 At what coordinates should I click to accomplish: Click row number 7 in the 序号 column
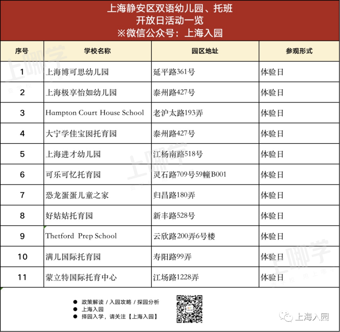(22, 195)
